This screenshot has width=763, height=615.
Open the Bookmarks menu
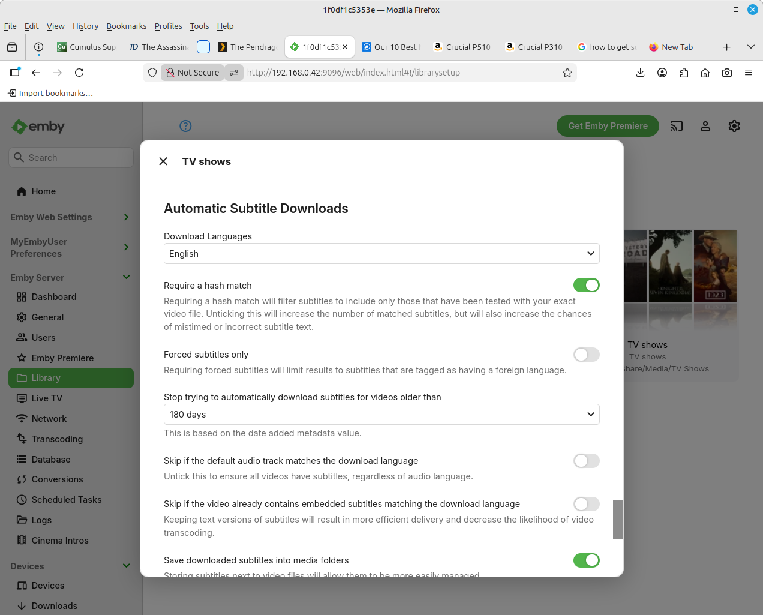[x=126, y=26]
